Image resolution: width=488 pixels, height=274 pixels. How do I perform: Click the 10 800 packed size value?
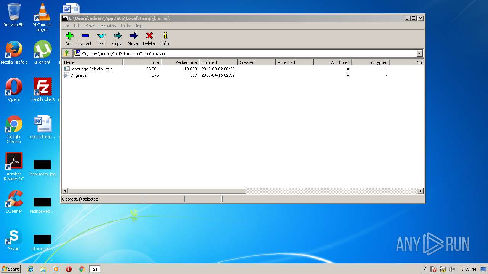[190, 69]
